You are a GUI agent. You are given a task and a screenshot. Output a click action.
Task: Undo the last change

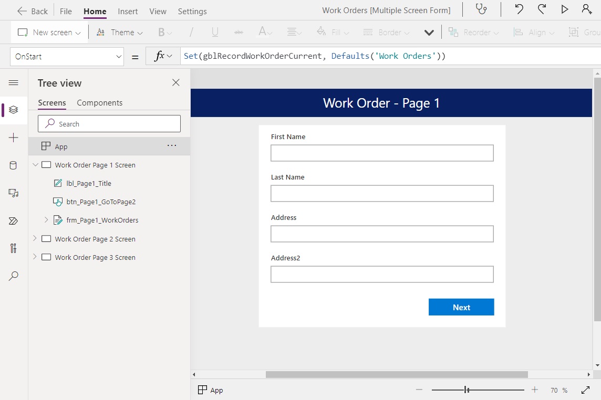(520, 9)
